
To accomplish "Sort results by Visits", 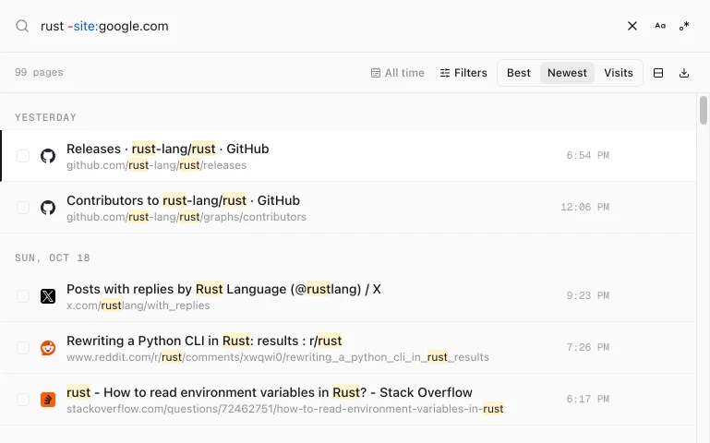I will point(618,73).
